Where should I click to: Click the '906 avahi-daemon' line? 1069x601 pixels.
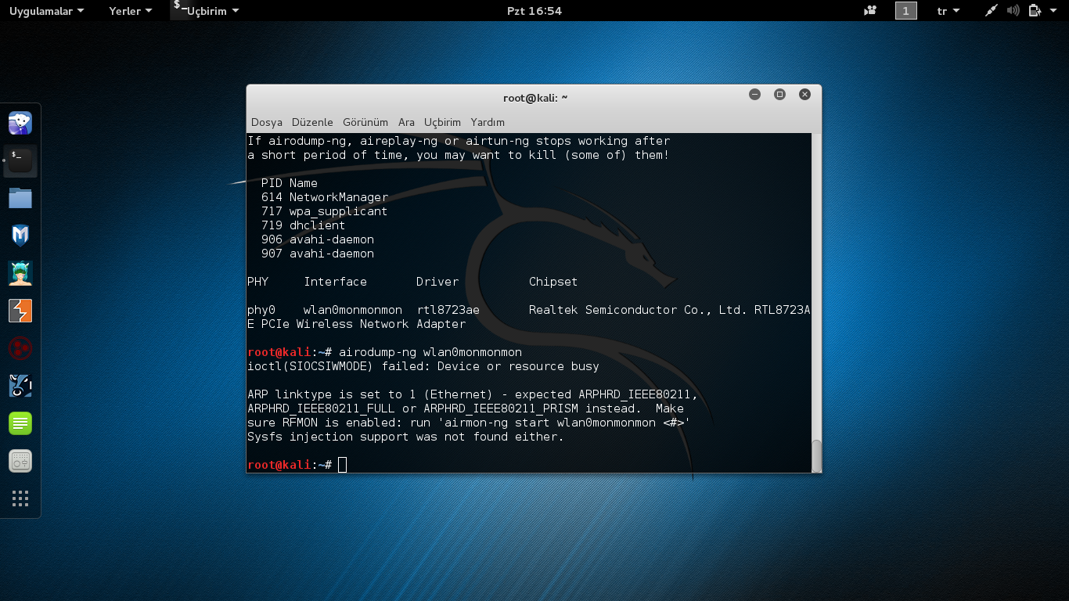(x=318, y=239)
